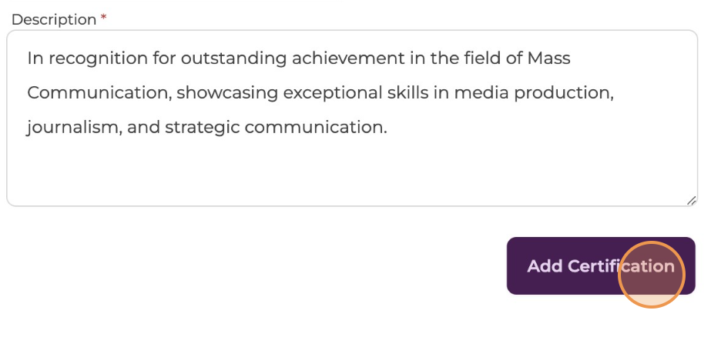Viewport: 721px width, 357px height.
Task: Click the Add Certification button
Action: (x=601, y=266)
